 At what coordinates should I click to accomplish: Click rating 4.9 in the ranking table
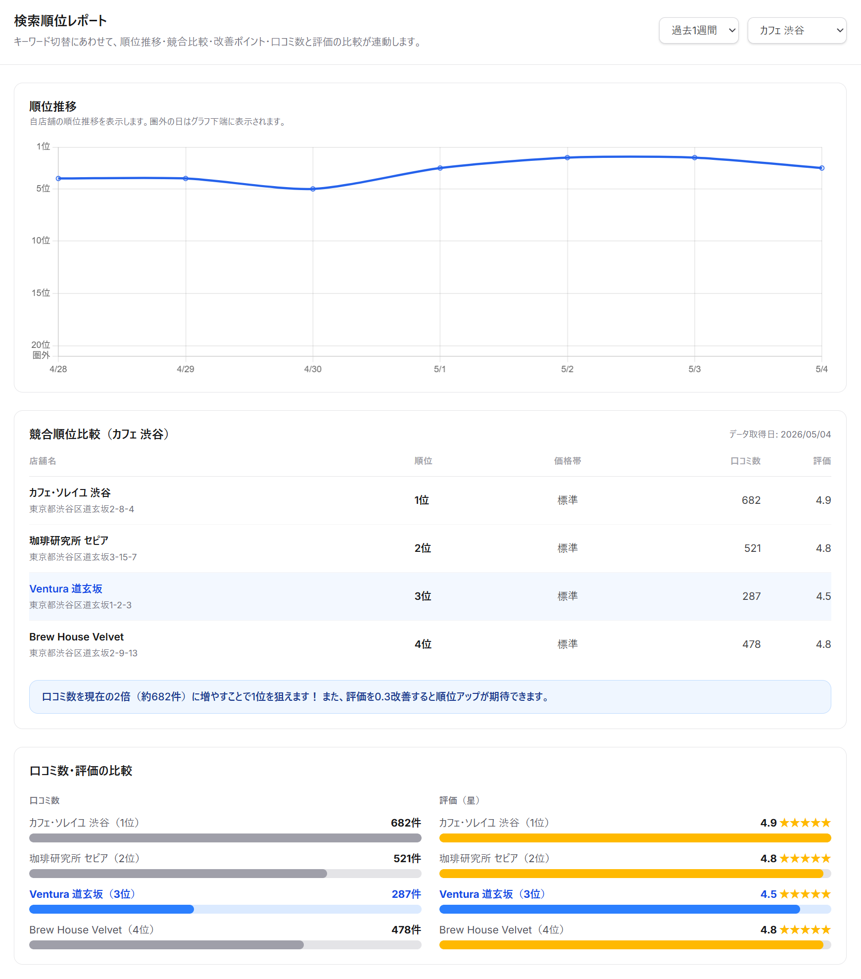tap(823, 500)
